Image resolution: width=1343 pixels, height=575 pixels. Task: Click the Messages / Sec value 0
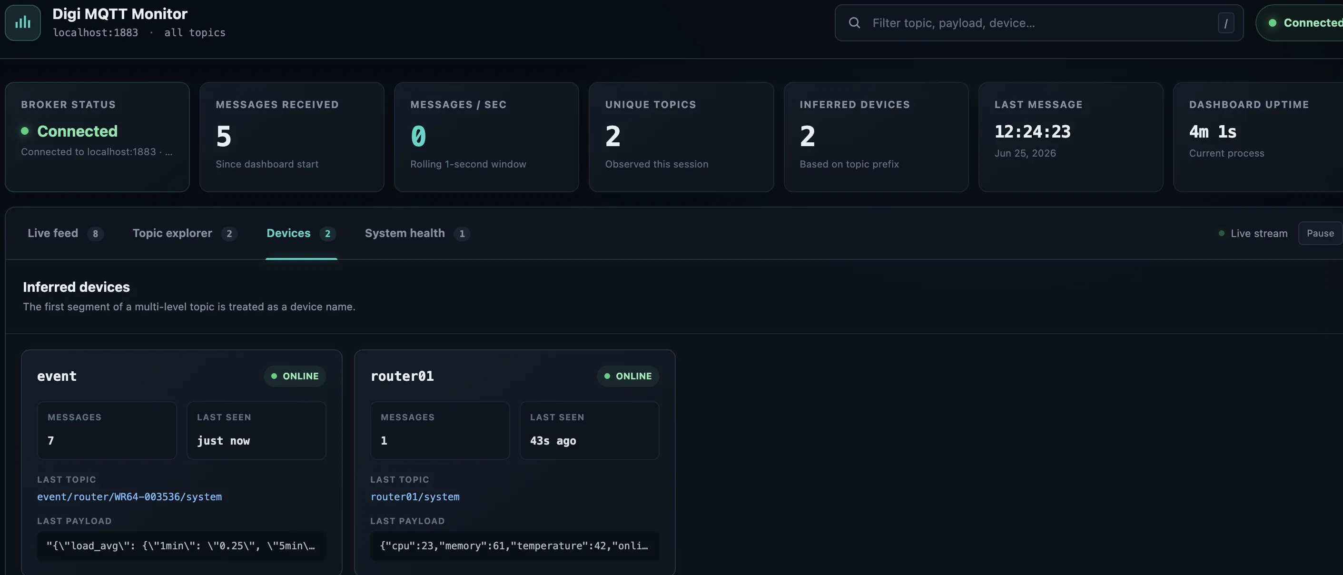pos(418,136)
